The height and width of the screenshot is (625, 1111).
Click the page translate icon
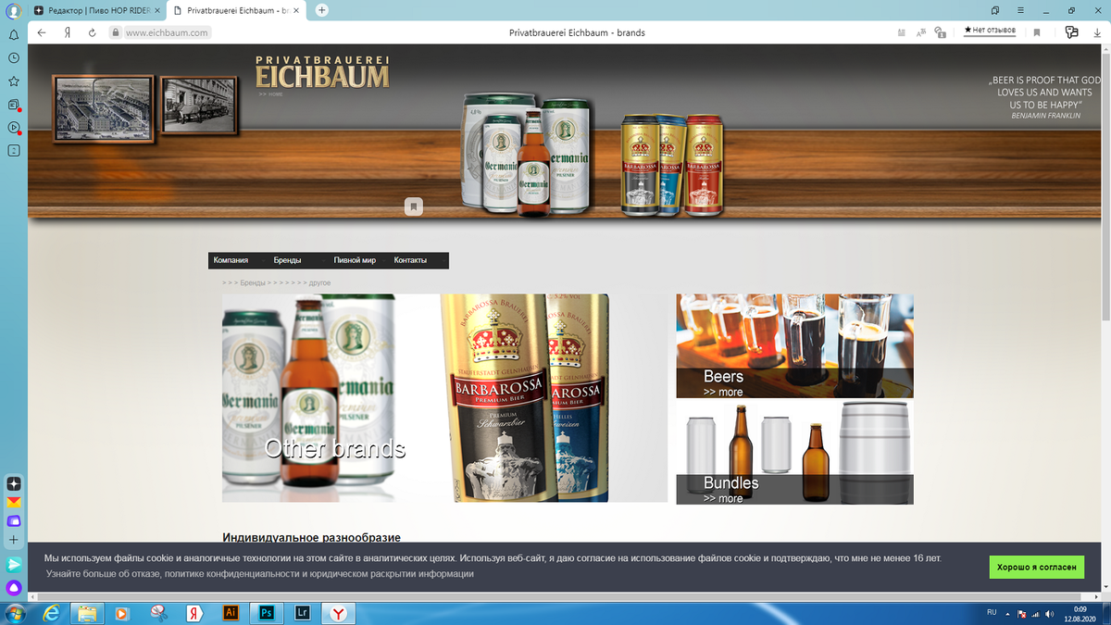click(921, 32)
